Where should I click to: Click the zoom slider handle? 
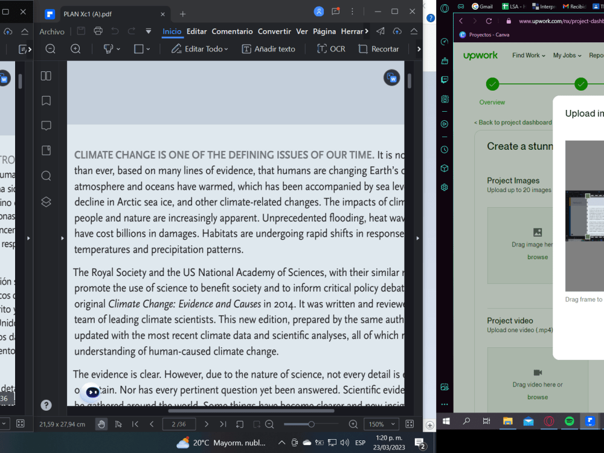(x=311, y=424)
